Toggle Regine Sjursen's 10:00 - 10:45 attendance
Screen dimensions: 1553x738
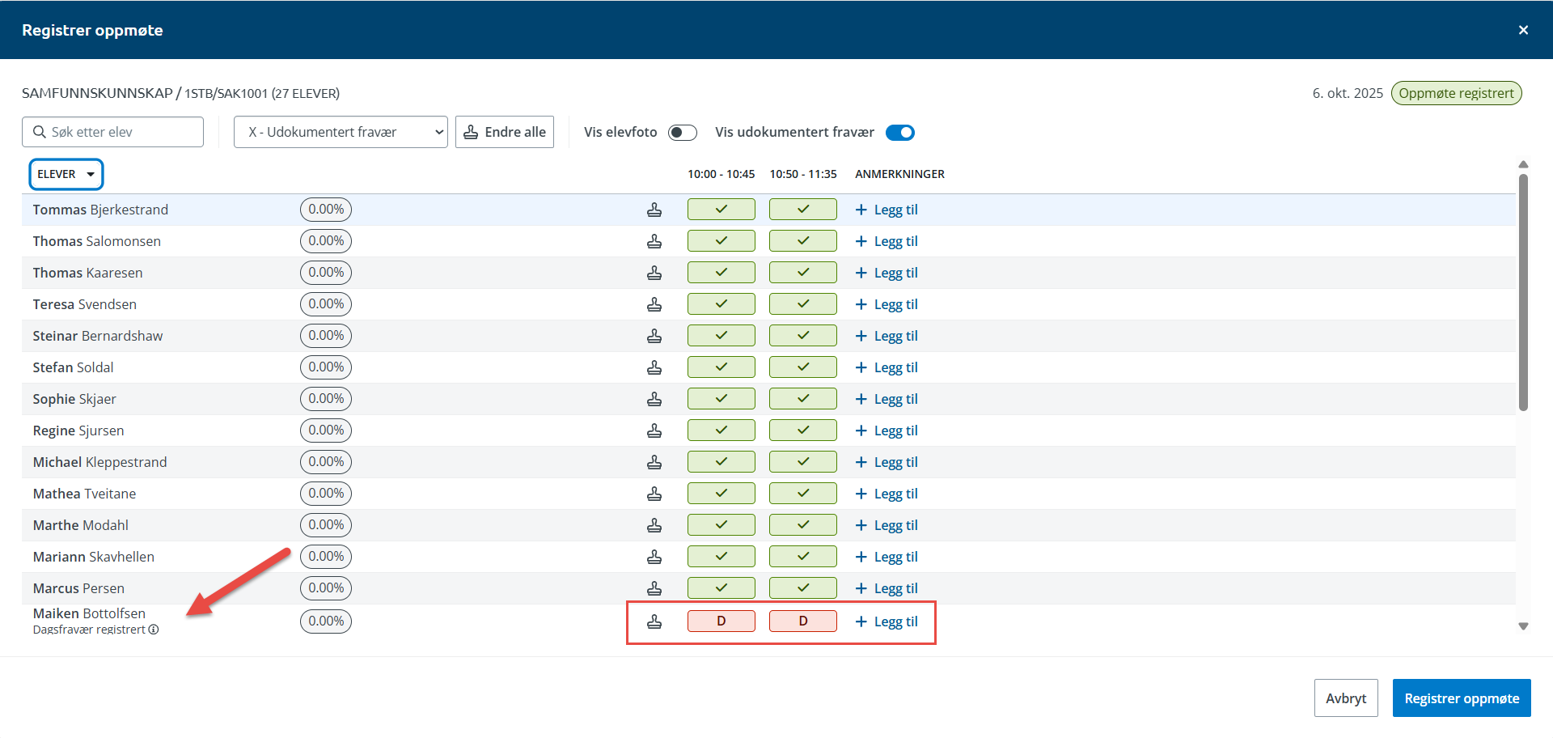(x=721, y=430)
